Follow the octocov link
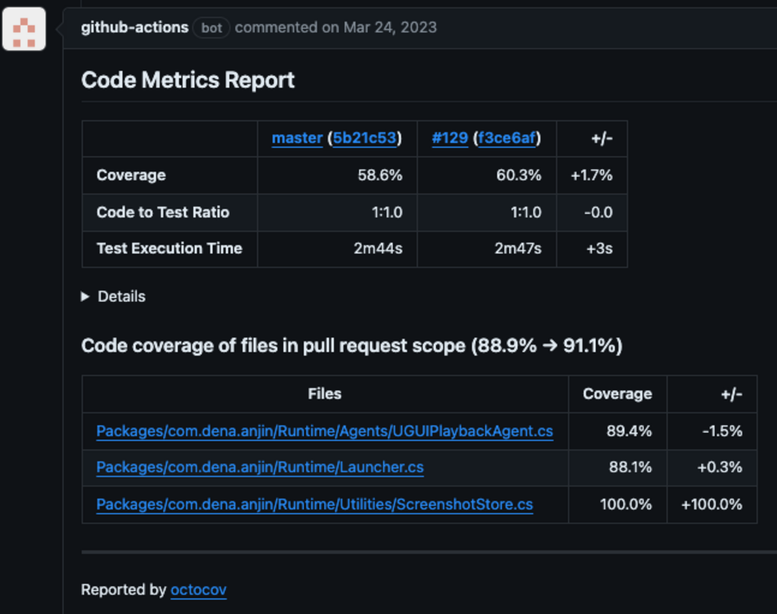The height and width of the screenshot is (614, 777). click(x=198, y=590)
